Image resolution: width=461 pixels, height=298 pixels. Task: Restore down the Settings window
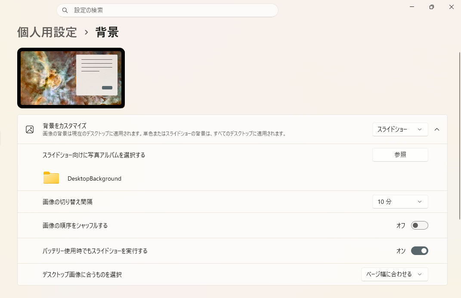tap(432, 7)
